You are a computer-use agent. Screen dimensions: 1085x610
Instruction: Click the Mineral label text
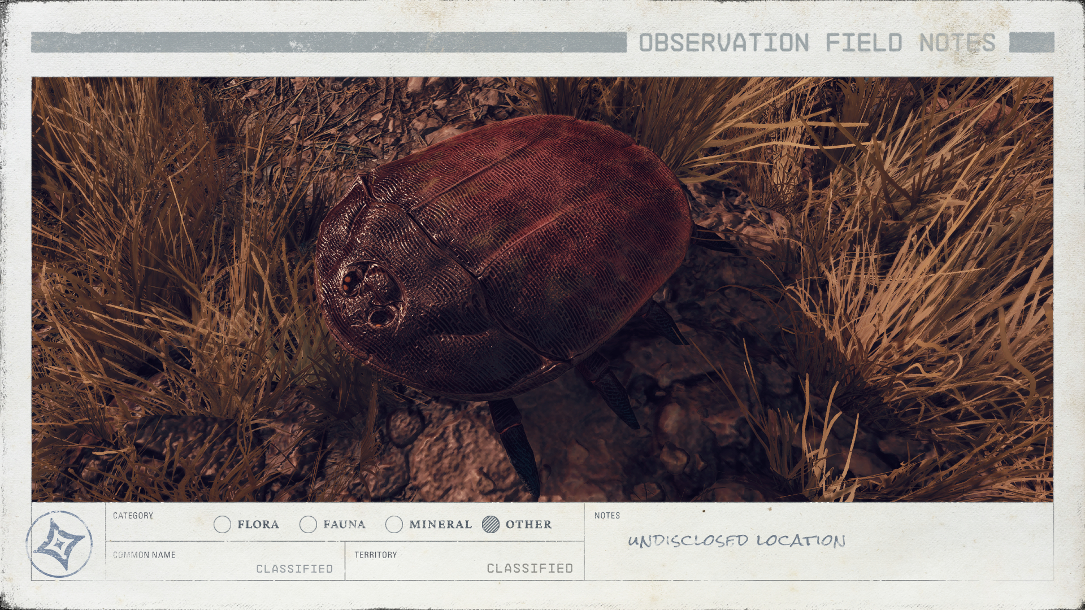coord(440,525)
